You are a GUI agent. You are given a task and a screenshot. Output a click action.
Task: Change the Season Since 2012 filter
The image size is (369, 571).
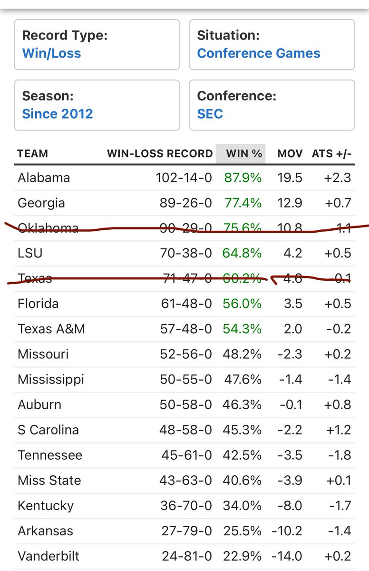pos(97,105)
